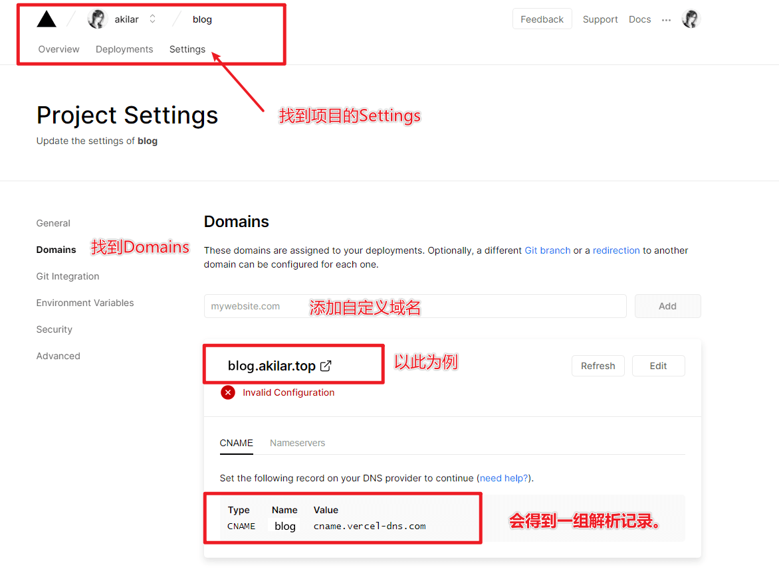
Task: Open the Docs link
Action: pyautogui.click(x=640, y=19)
